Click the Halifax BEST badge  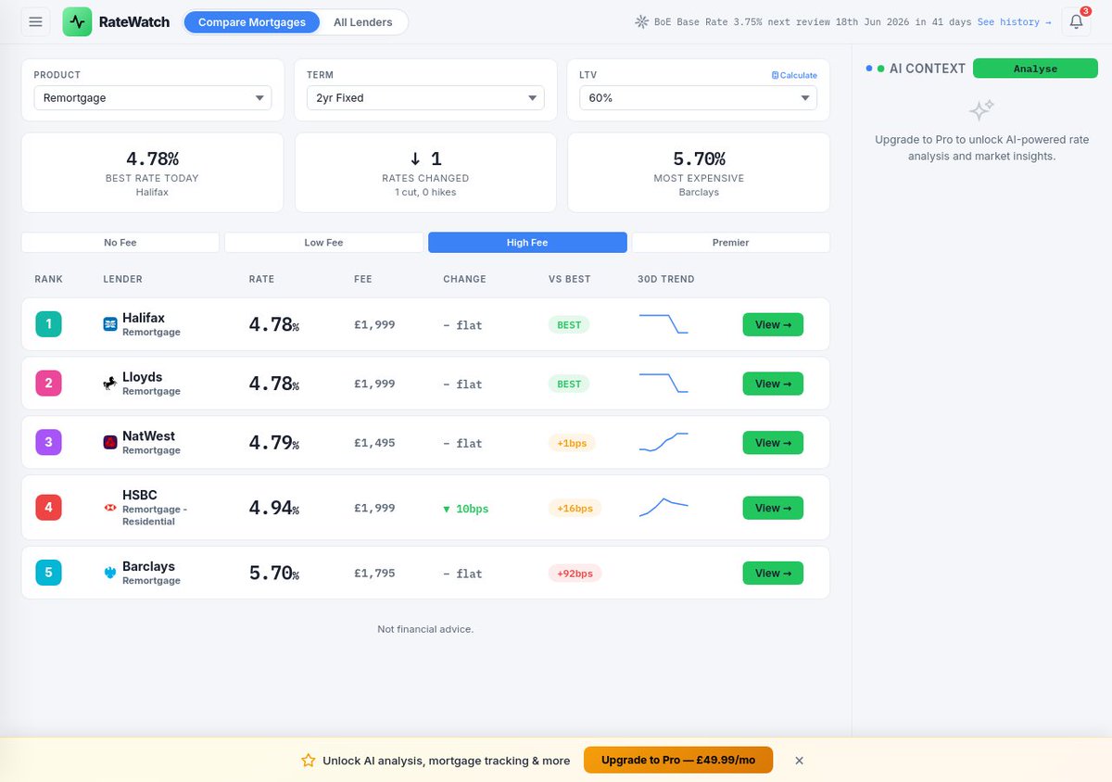569,324
